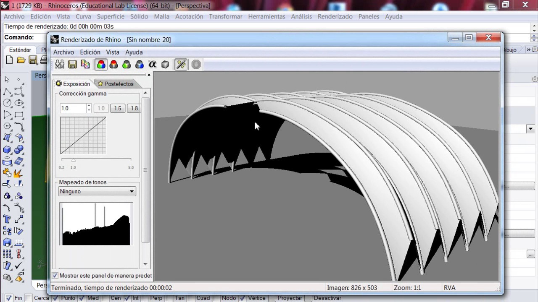Viewport: 538px width, 302px height.
Task: Select the rectangular Array tool
Action: tap(7, 254)
